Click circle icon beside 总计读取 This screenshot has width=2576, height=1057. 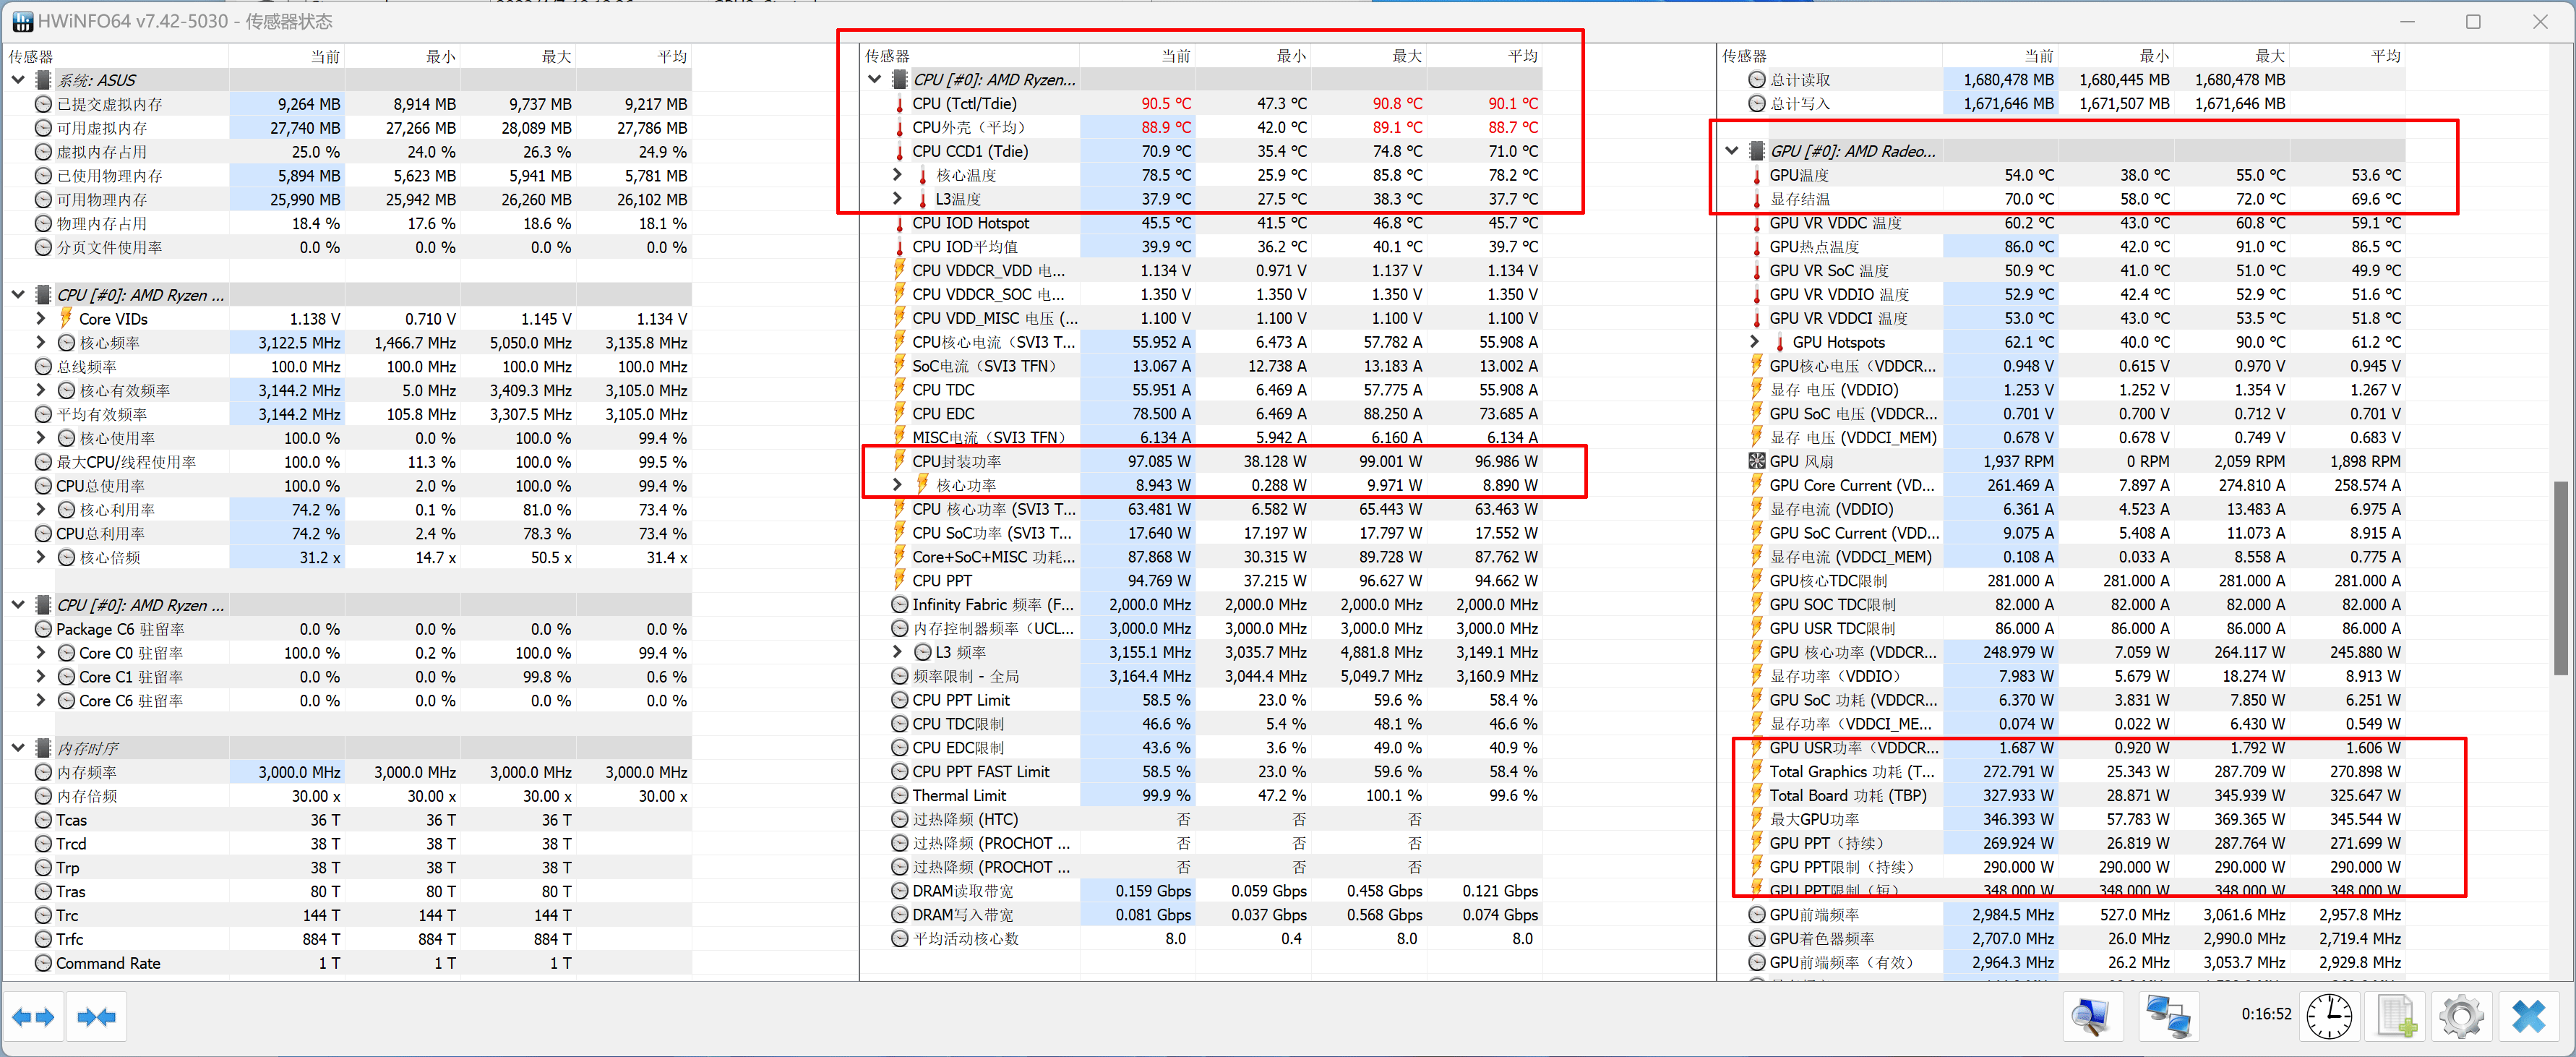coord(1756,79)
